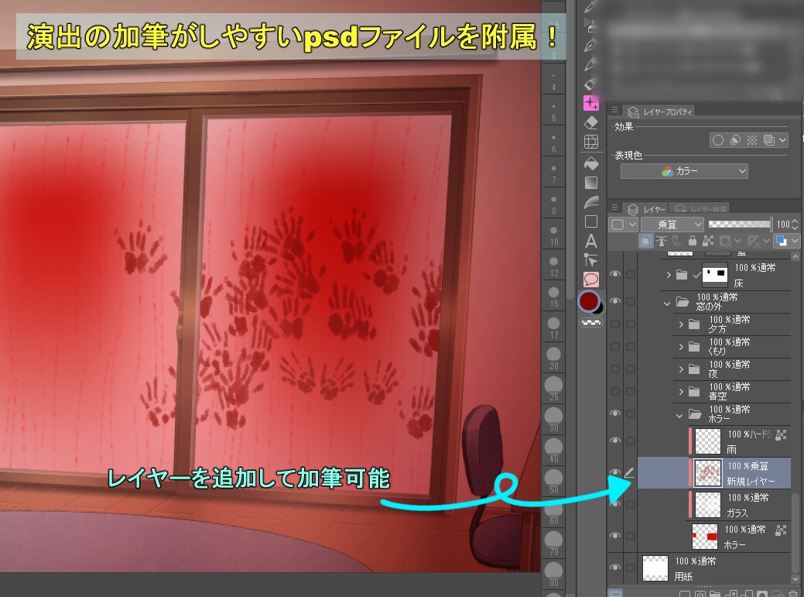
Task: Click the dark red main color swatch
Action: point(589,300)
